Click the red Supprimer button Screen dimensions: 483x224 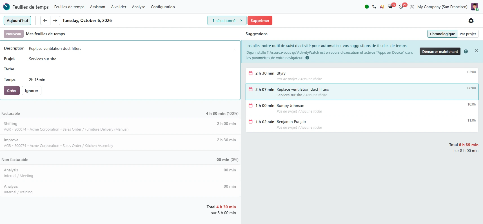260,21
